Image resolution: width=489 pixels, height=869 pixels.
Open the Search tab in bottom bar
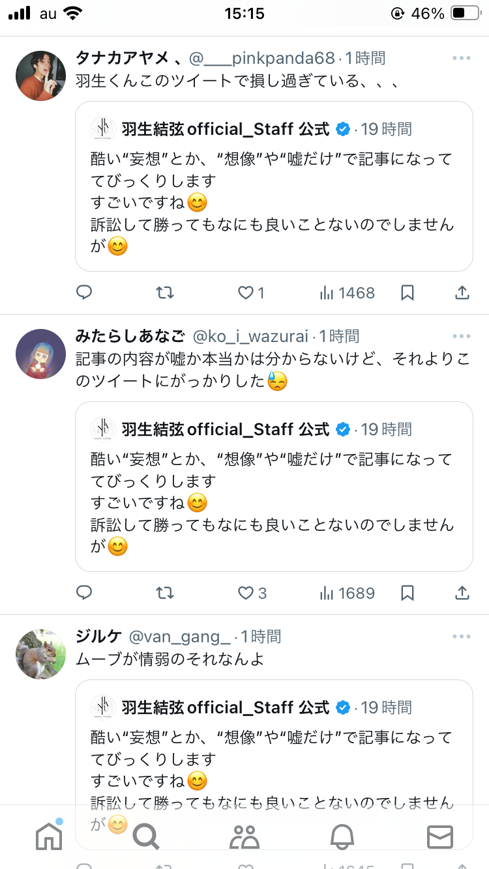tap(146, 836)
